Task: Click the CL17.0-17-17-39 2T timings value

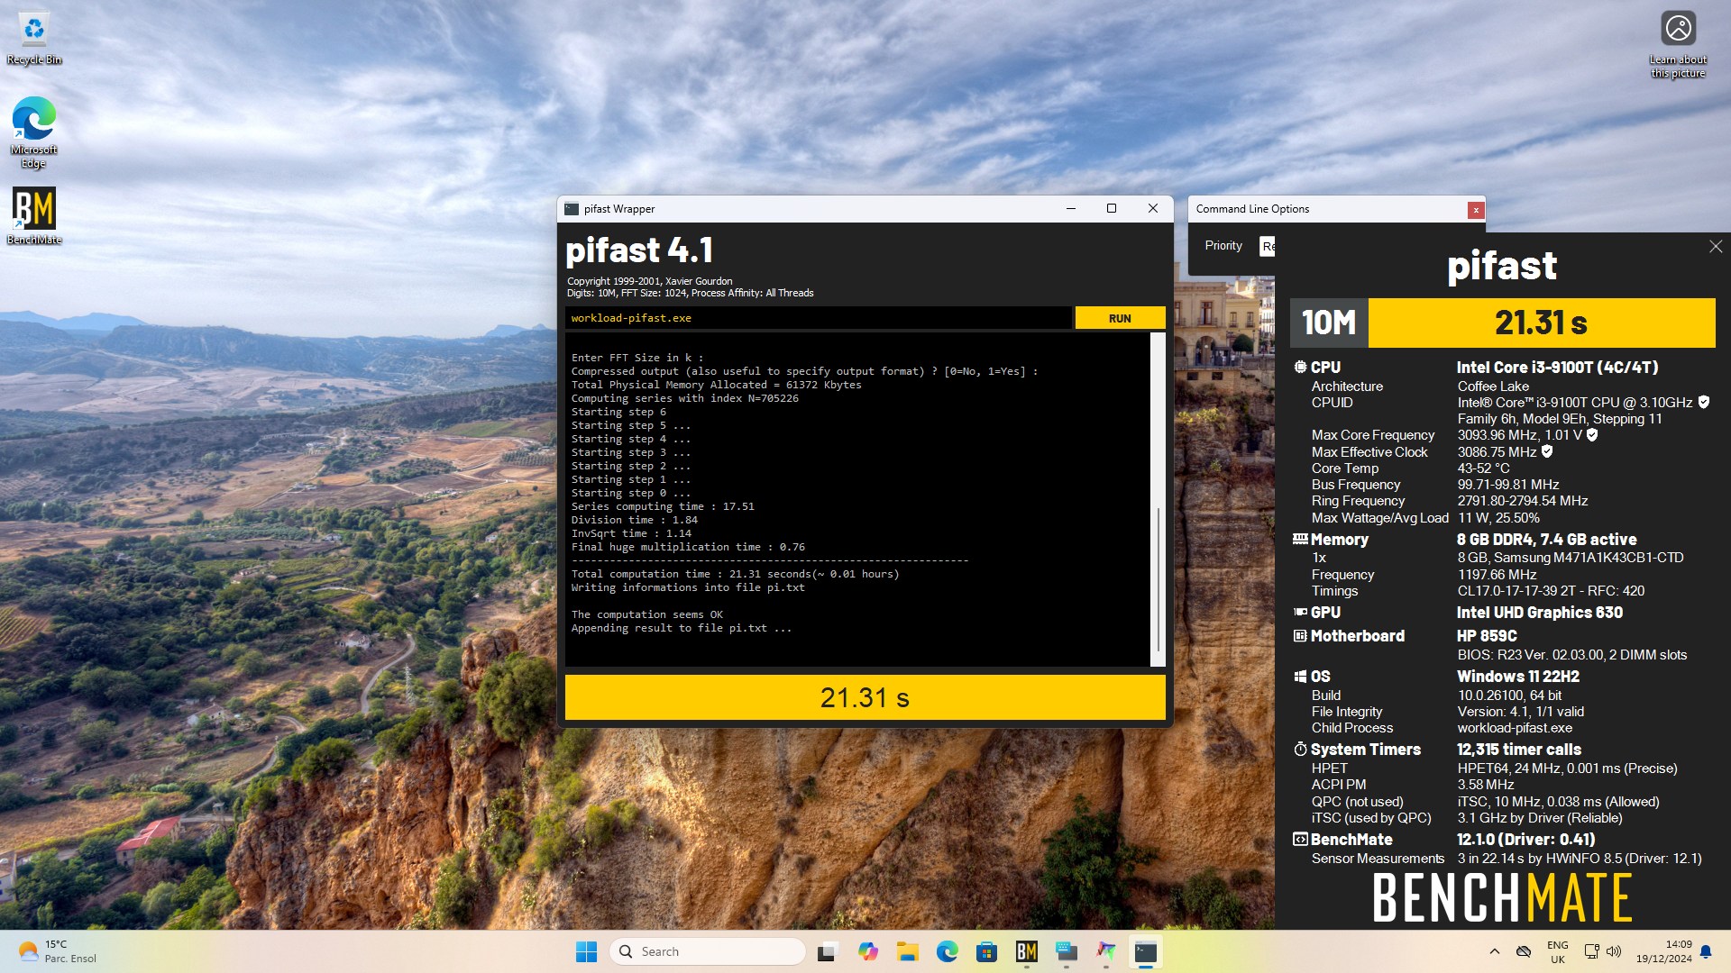Action: [x=1551, y=590]
